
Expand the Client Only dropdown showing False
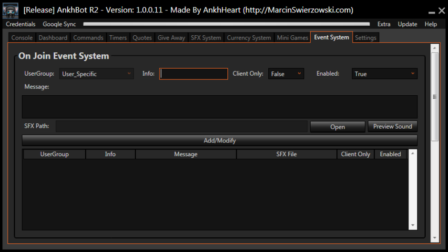click(x=286, y=74)
